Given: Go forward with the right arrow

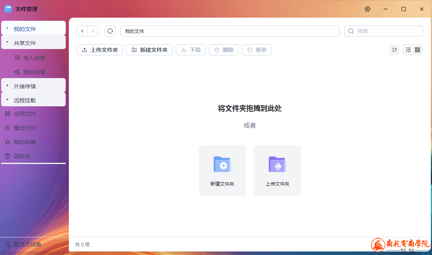Looking at the screenshot, I should coord(93,31).
